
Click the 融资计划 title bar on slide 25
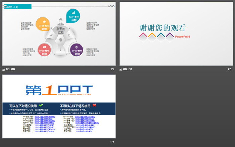click(18, 7)
